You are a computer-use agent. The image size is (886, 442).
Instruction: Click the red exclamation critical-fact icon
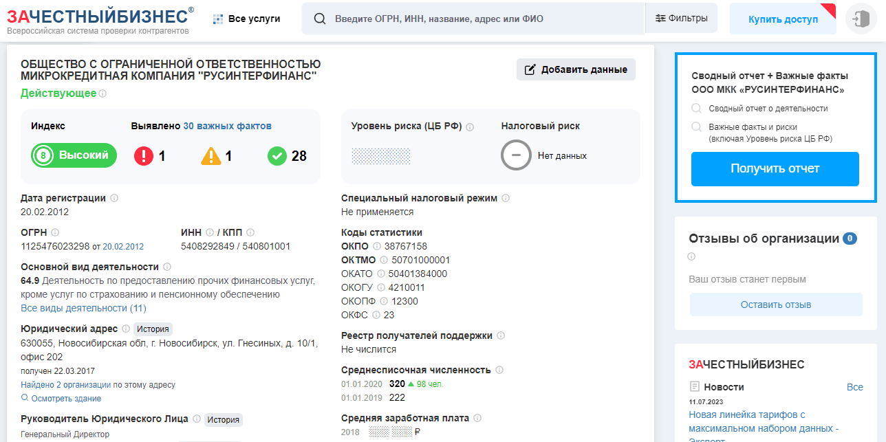pos(142,155)
